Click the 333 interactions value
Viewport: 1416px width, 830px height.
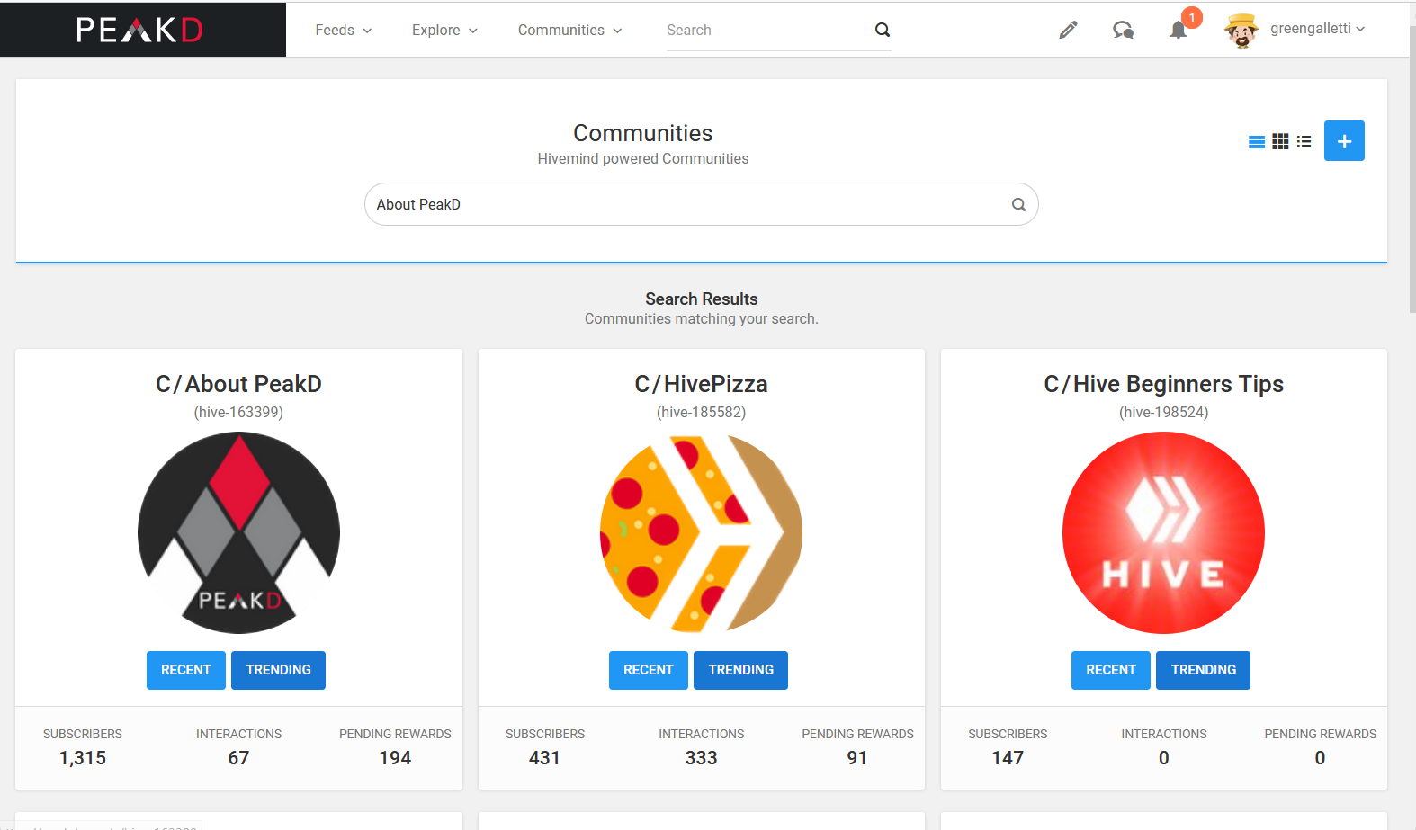point(701,758)
